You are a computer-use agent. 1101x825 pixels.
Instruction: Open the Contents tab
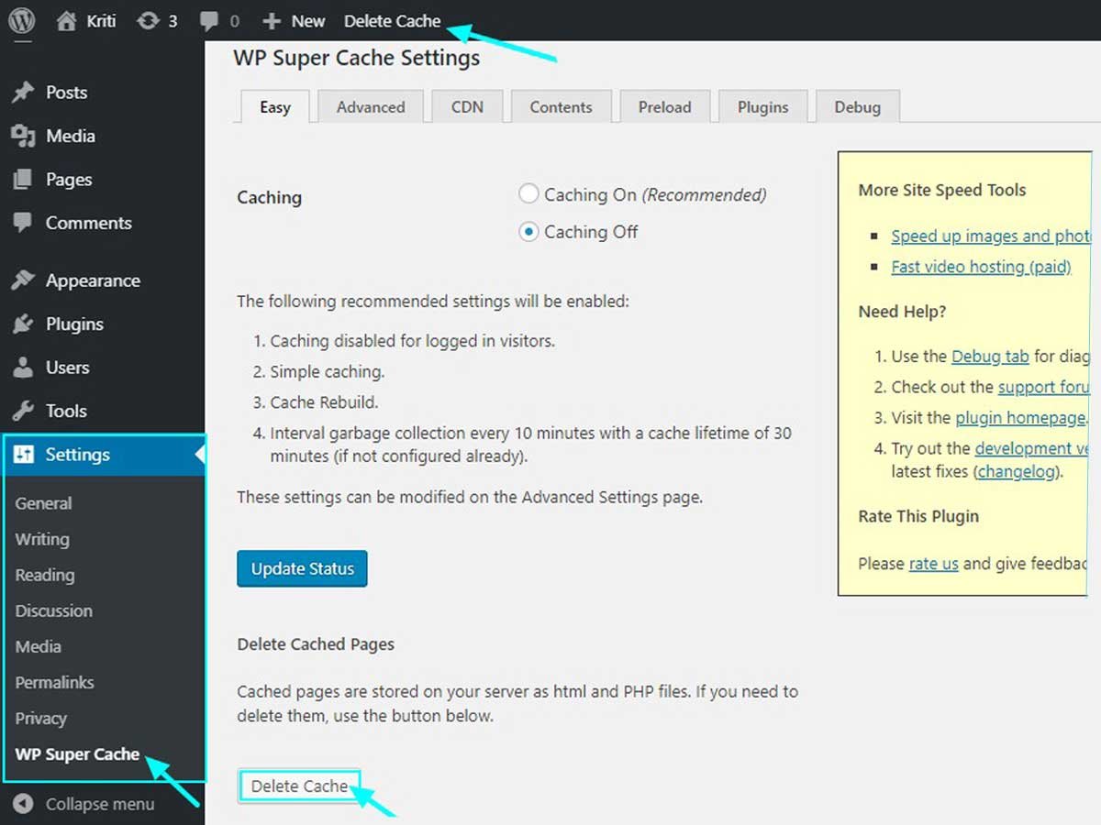tap(561, 106)
